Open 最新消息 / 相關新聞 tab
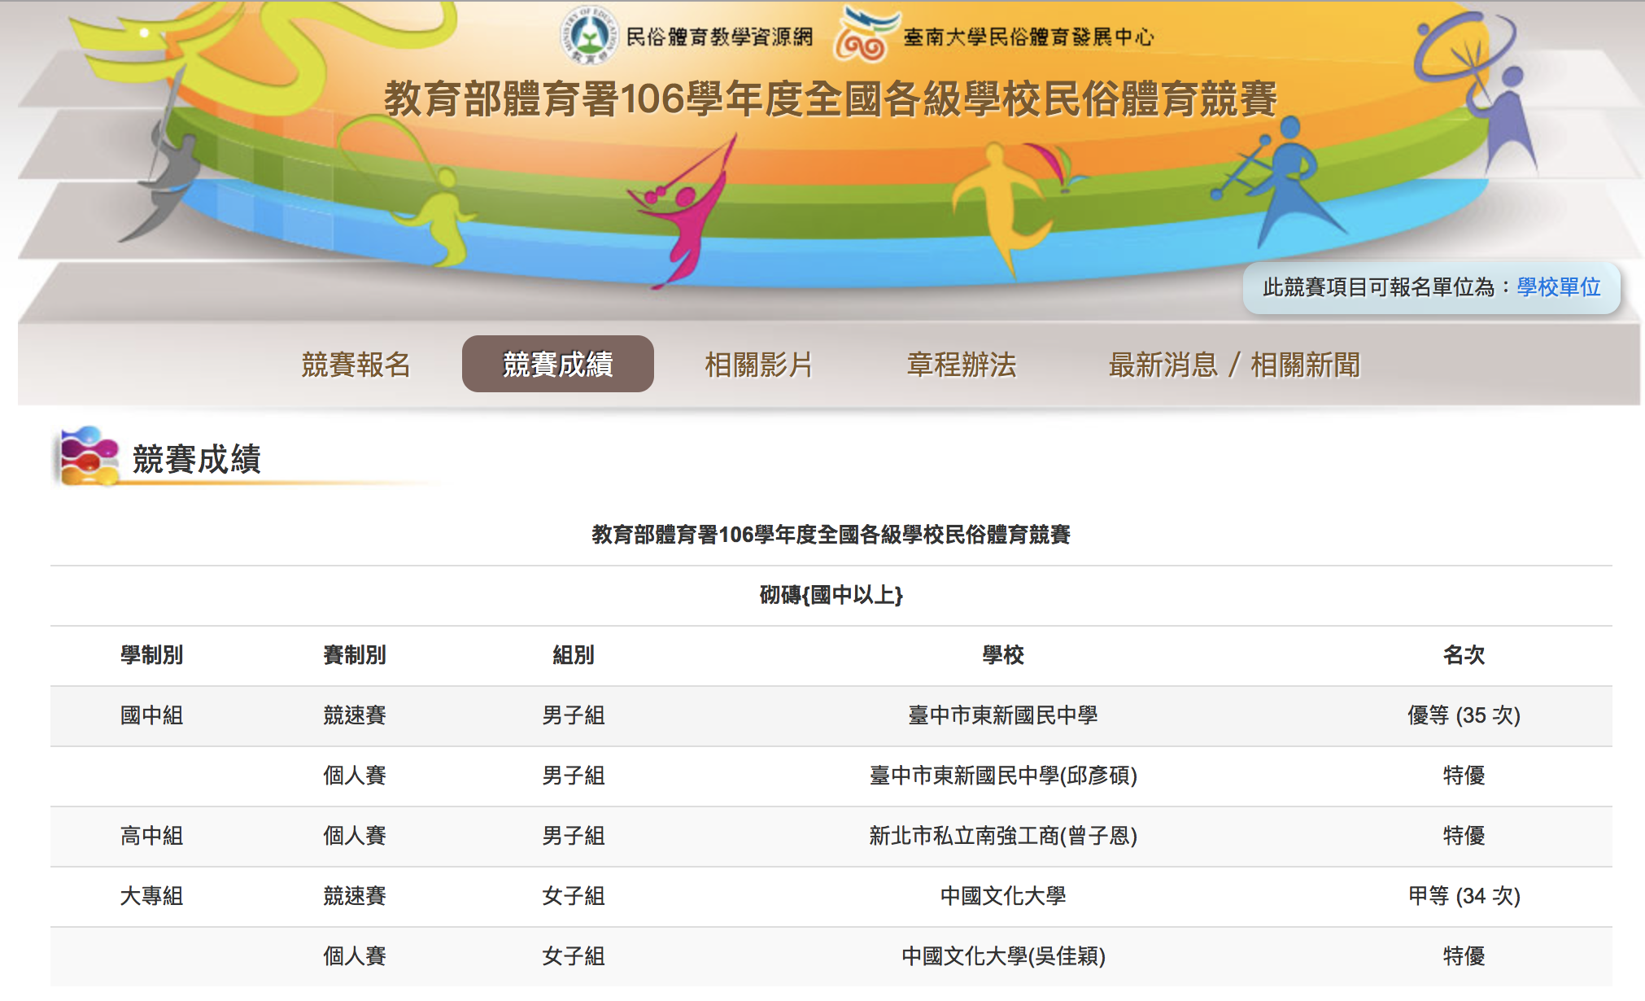Viewport: 1645px width, 1001px height. point(1234,365)
